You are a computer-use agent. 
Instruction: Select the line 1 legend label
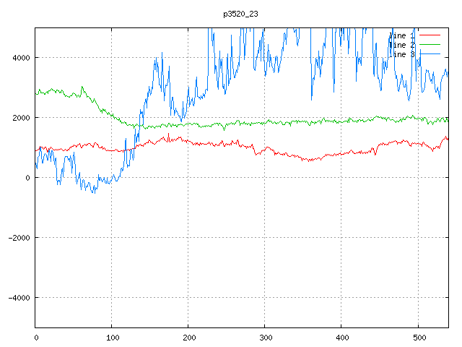coord(403,35)
